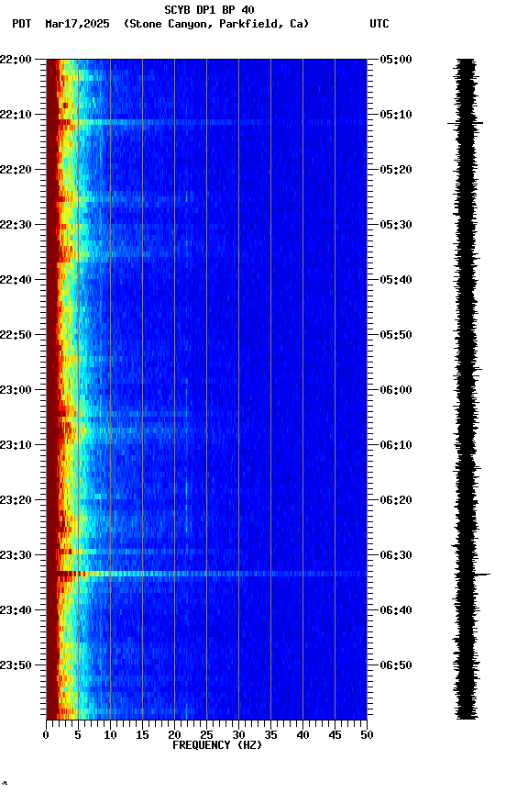This screenshot has width=506, height=793.
Task: Click the "40" frequency axis label
Action: coord(303,735)
